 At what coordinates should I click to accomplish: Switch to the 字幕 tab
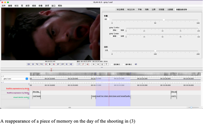point(140,9)
